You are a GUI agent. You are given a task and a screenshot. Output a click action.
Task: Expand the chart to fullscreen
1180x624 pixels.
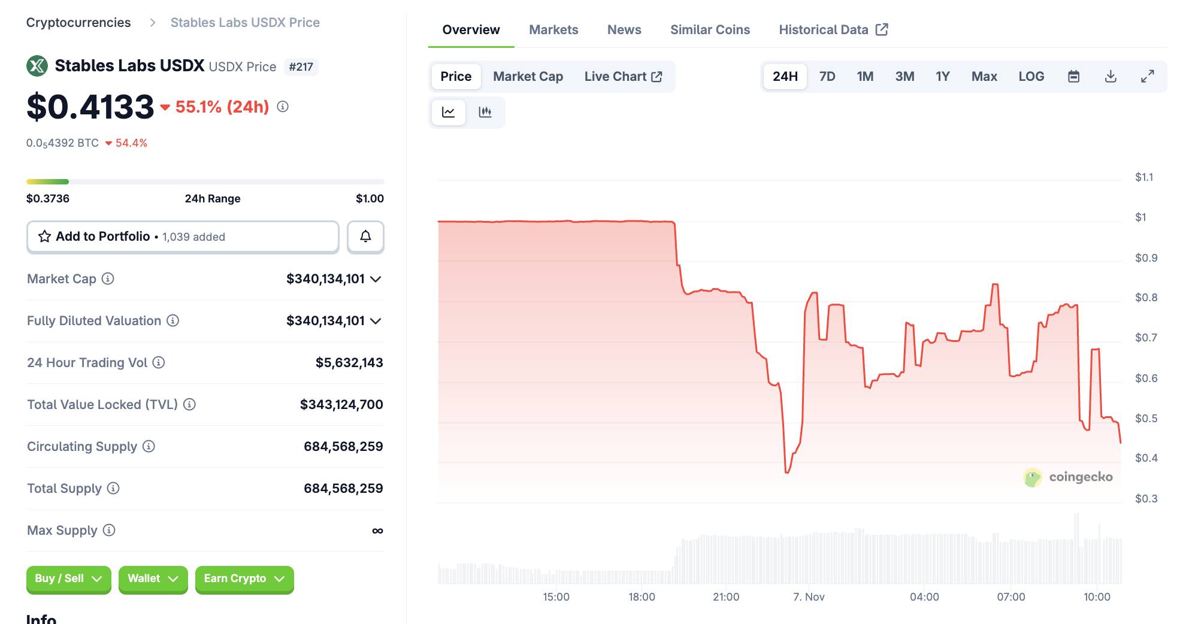click(1148, 76)
